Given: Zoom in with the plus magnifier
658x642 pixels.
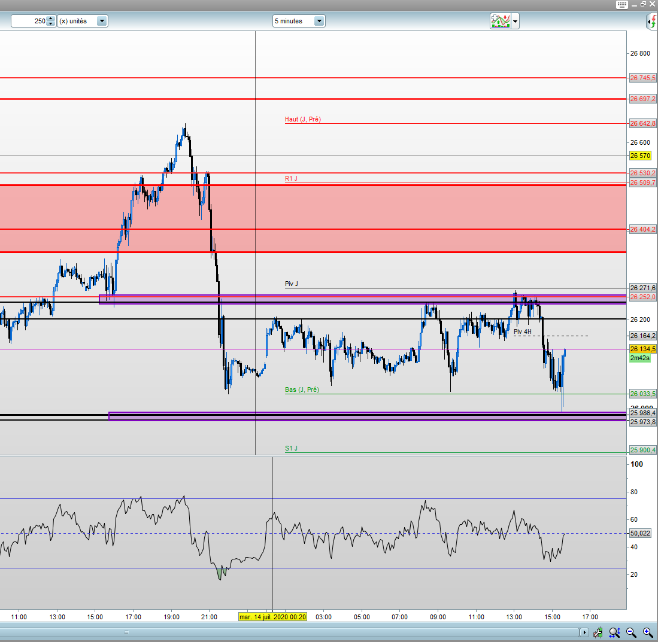Looking at the screenshot, I should pyautogui.click(x=648, y=632).
